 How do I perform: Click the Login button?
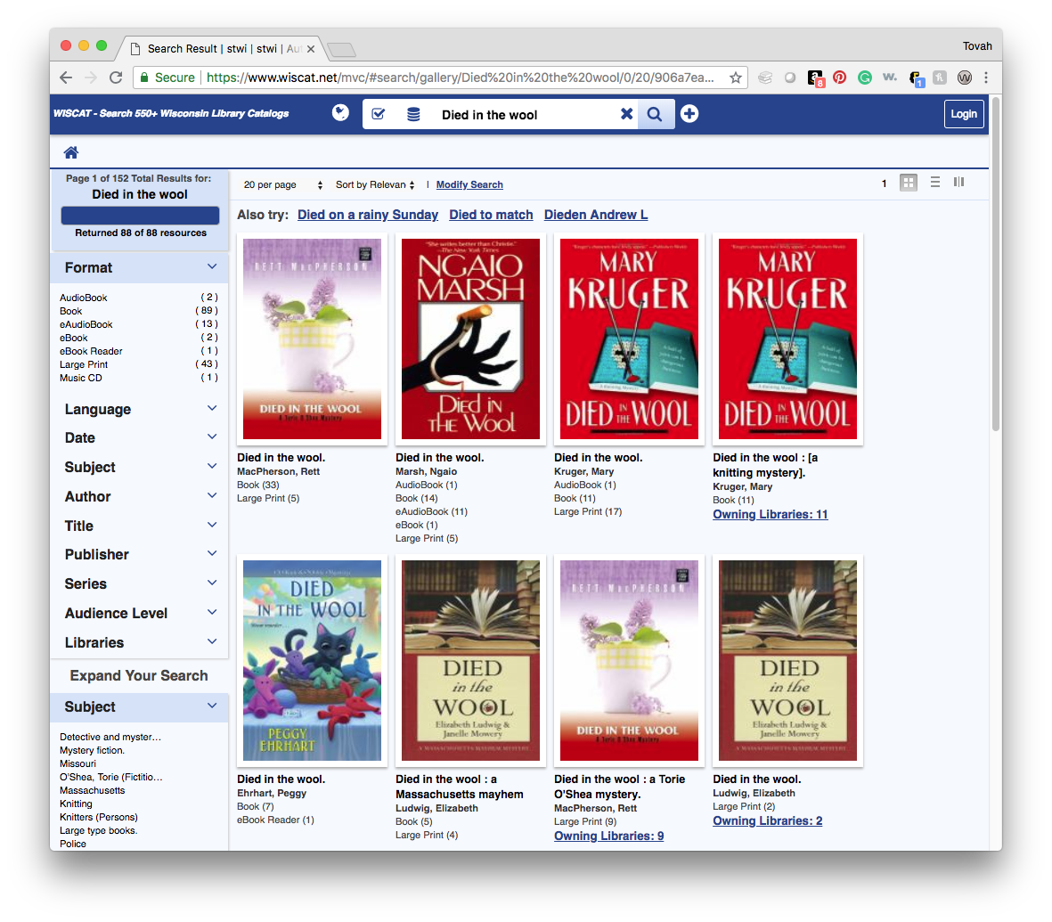[x=964, y=113]
